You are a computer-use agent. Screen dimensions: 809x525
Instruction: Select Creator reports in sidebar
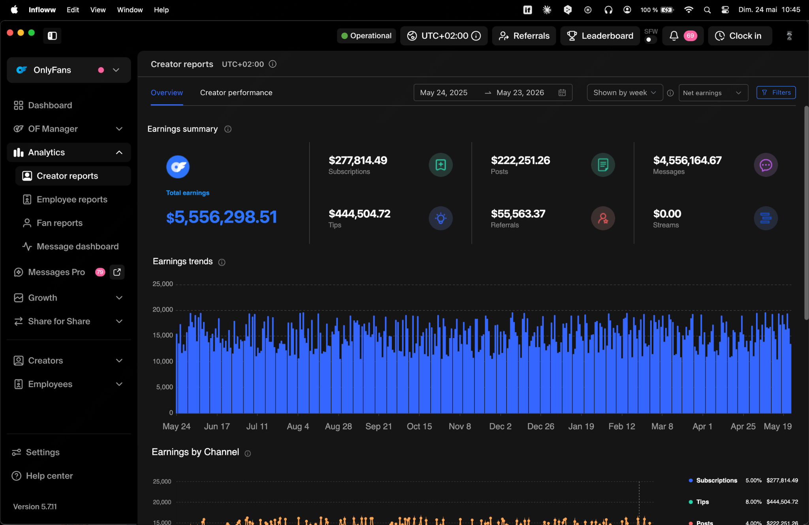coord(73,176)
